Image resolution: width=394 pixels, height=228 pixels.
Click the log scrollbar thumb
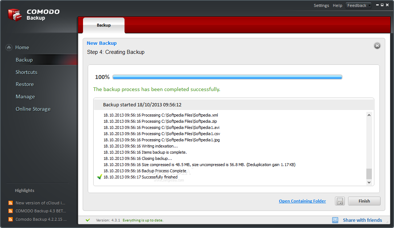click(x=369, y=174)
